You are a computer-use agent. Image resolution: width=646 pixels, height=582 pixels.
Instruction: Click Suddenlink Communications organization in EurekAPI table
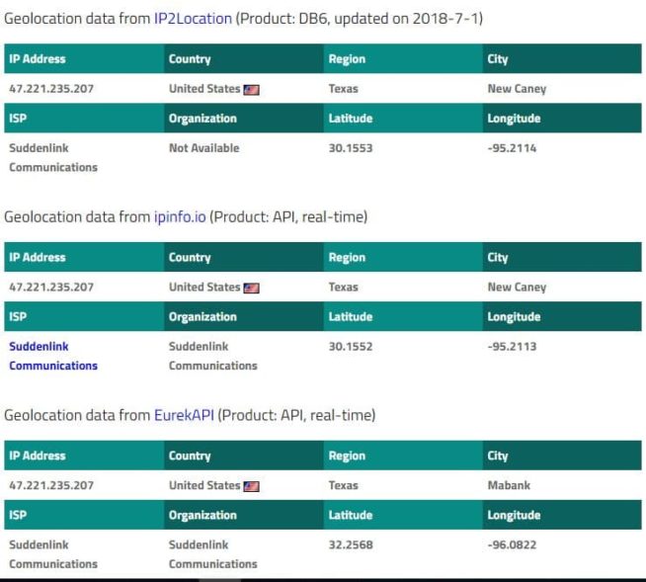(x=213, y=554)
